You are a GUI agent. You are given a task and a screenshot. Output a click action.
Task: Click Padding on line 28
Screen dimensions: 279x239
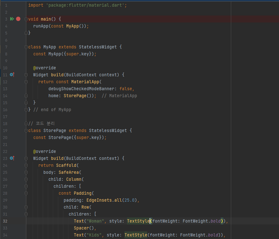83,193
